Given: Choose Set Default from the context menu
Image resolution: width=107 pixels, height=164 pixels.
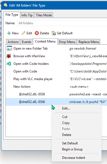Looking at the screenshot, I should (x=77, y=143).
